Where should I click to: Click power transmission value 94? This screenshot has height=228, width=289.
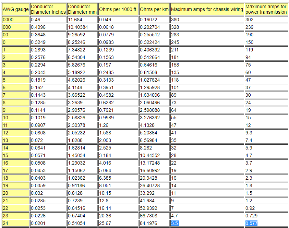point(266,57)
